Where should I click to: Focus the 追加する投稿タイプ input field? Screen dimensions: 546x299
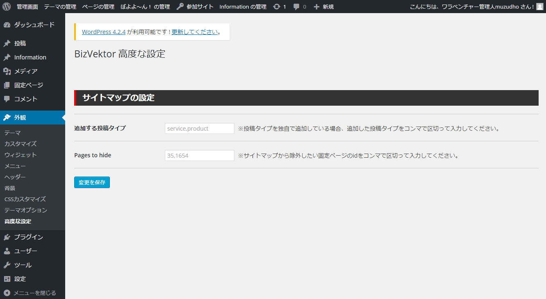tap(200, 128)
